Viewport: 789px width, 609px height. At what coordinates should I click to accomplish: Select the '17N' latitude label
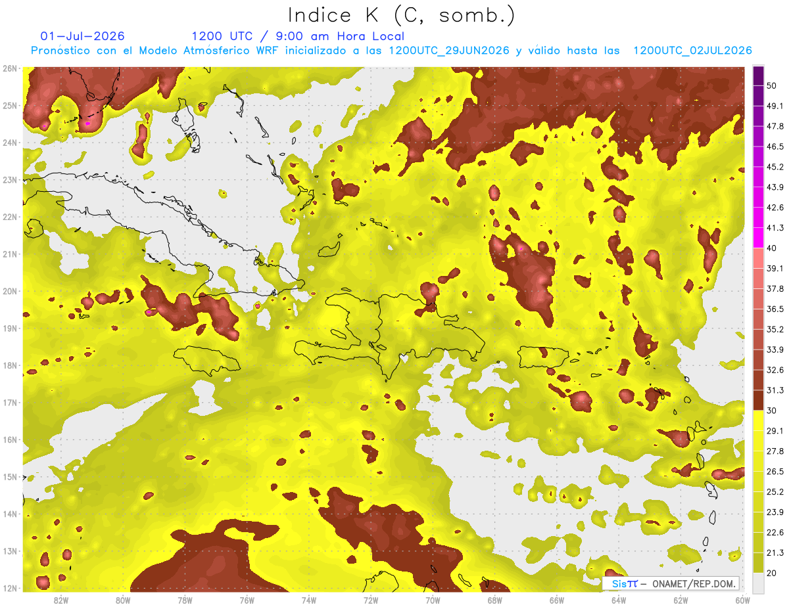[9, 403]
